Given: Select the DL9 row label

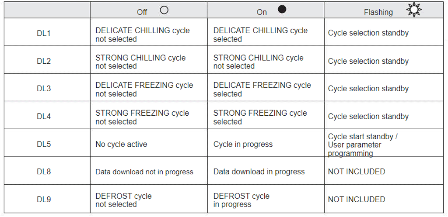Looking at the screenshot, I should pyautogui.click(x=44, y=200).
